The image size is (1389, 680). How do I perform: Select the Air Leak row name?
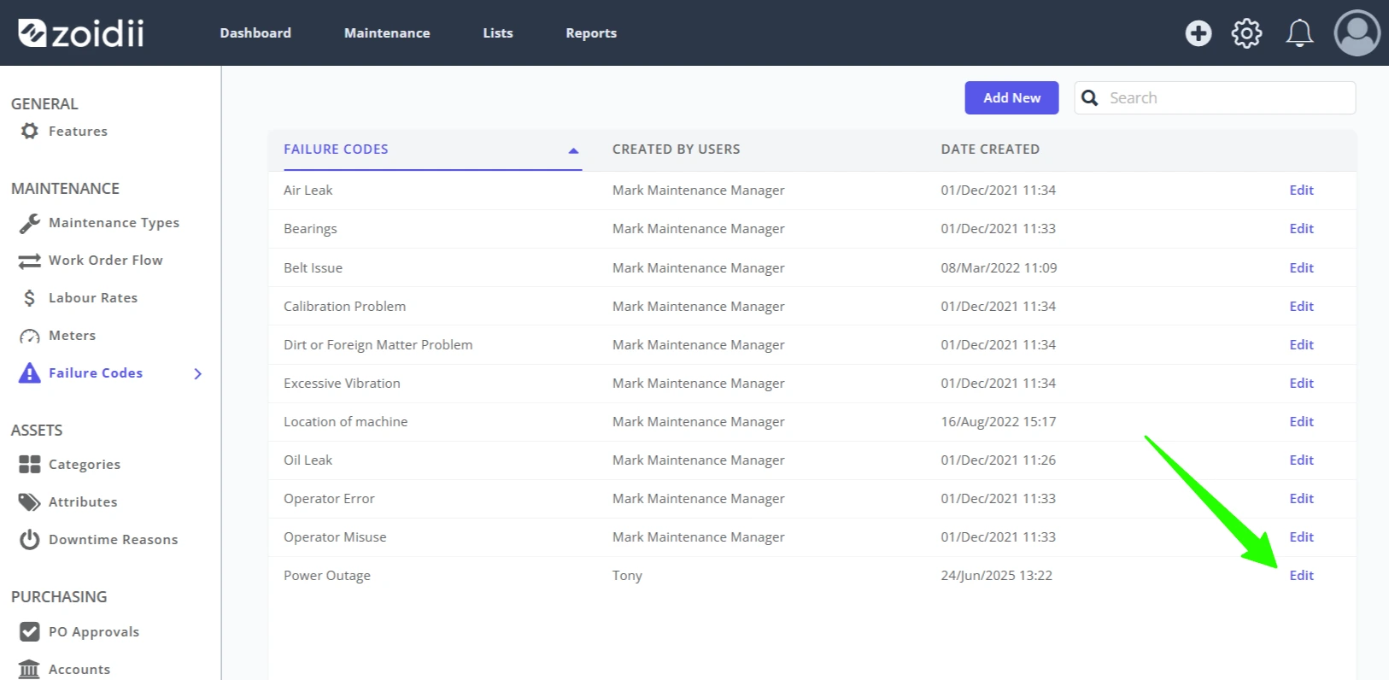pos(308,191)
